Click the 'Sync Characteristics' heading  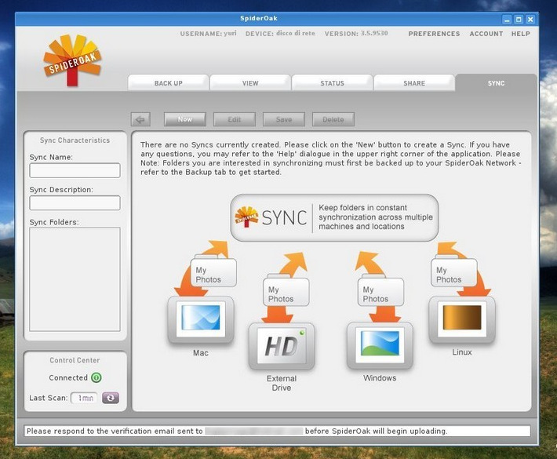coord(75,140)
